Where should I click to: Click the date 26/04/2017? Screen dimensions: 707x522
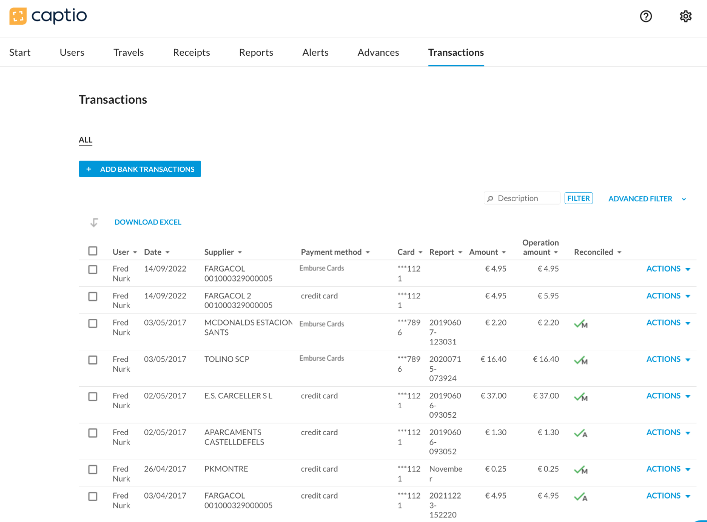[165, 469]
